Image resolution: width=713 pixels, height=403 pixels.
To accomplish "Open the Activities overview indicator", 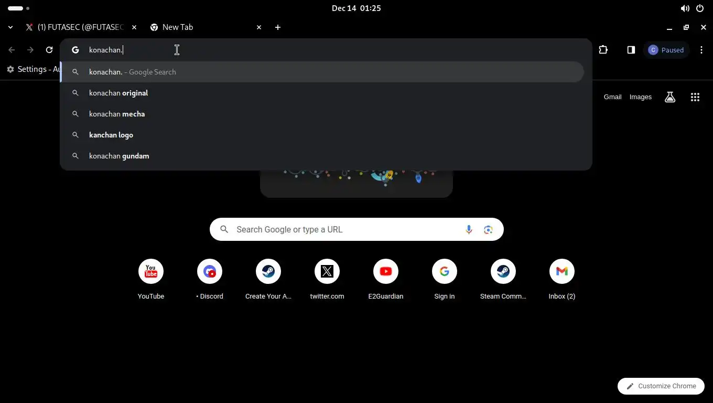I will [18, 8].
